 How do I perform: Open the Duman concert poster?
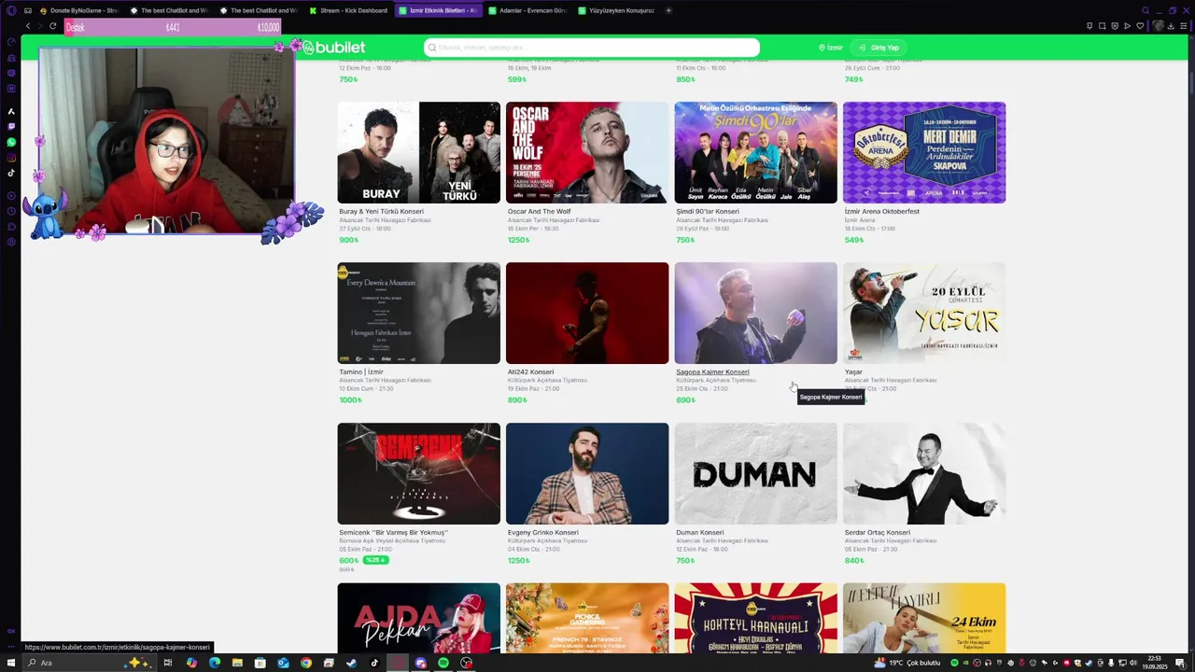pos(756,473)
